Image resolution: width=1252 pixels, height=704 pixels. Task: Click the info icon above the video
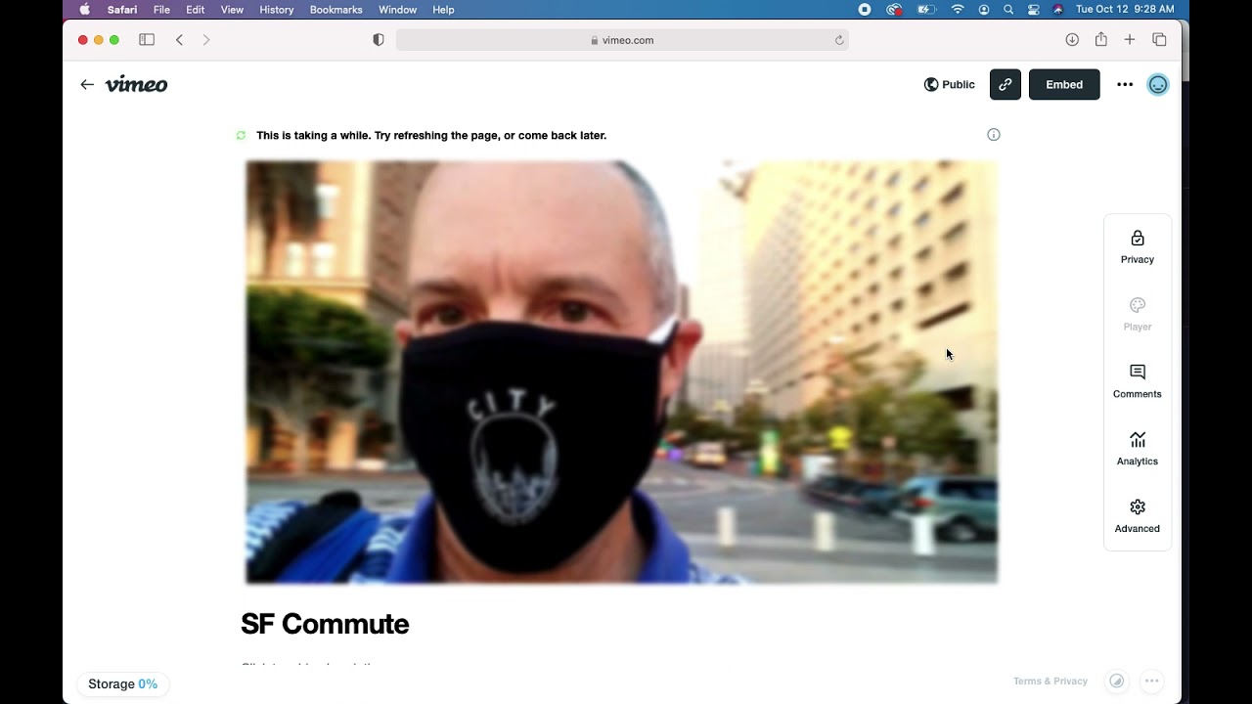[994, 135]
